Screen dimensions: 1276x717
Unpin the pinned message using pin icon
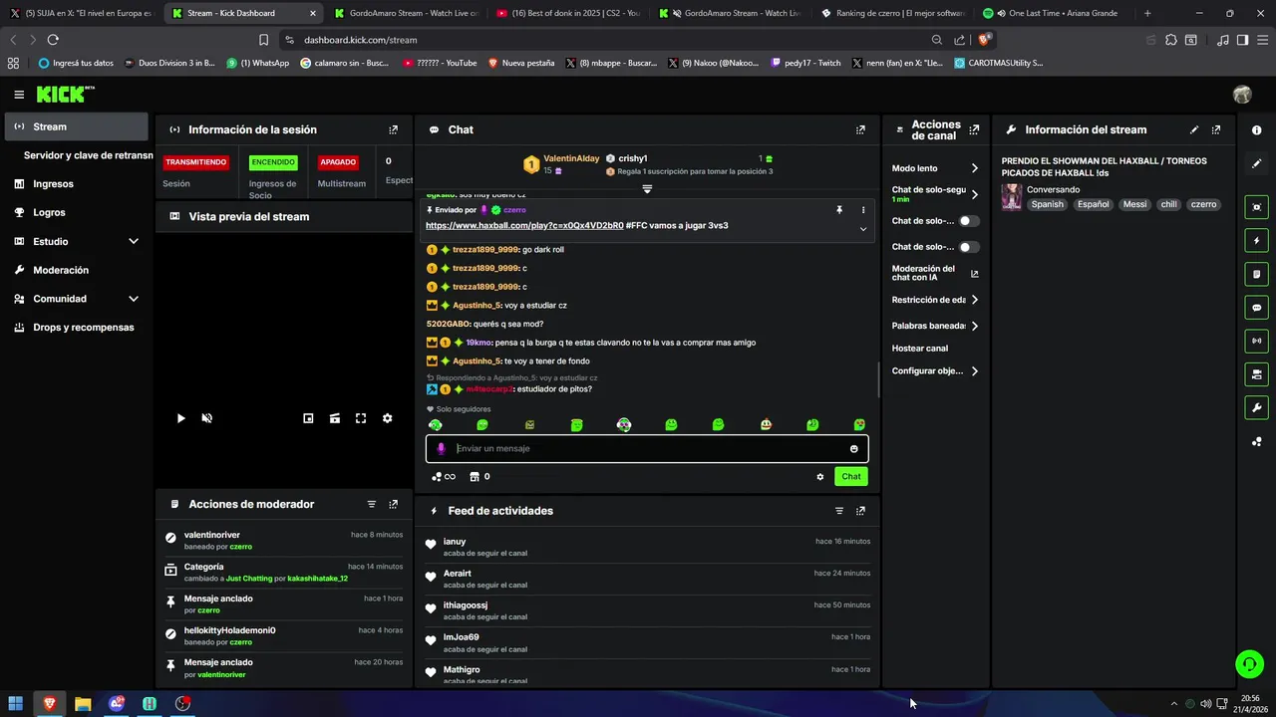click(839, 210)
